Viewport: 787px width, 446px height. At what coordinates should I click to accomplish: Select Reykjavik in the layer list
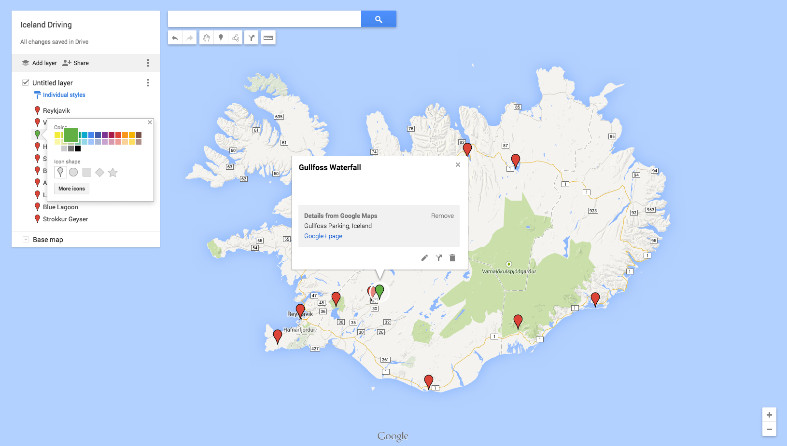(56, 110)
